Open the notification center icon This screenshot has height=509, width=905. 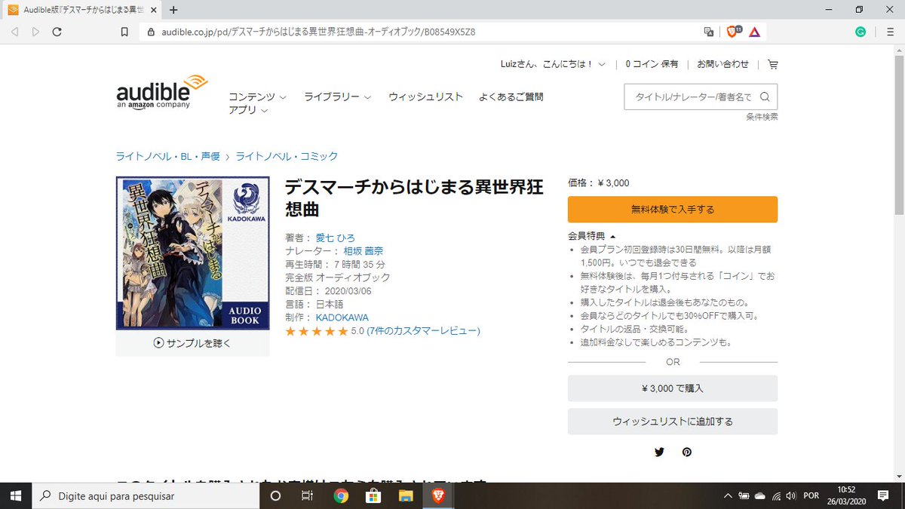pos(883,495)
